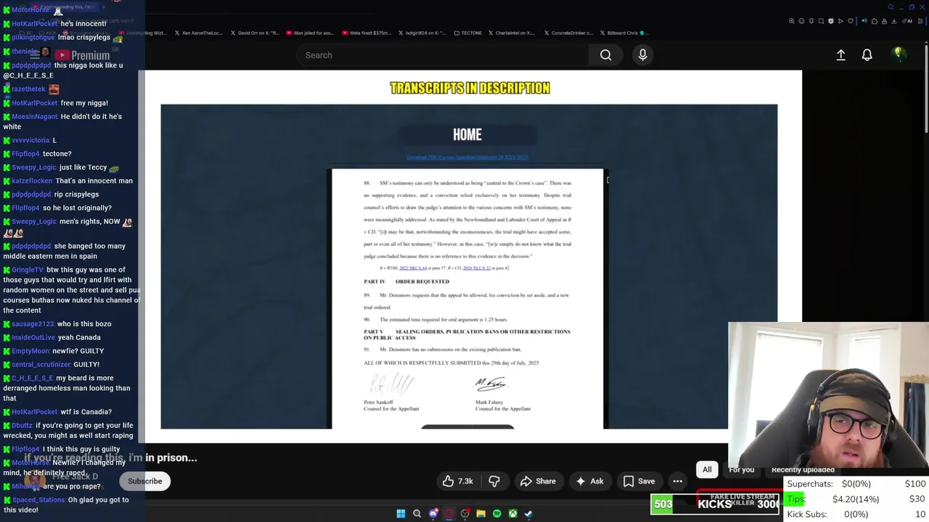Save the video to a playlist
Viewport: 929px width, 522px height.
pyautogui.click(x=639, y=481)
